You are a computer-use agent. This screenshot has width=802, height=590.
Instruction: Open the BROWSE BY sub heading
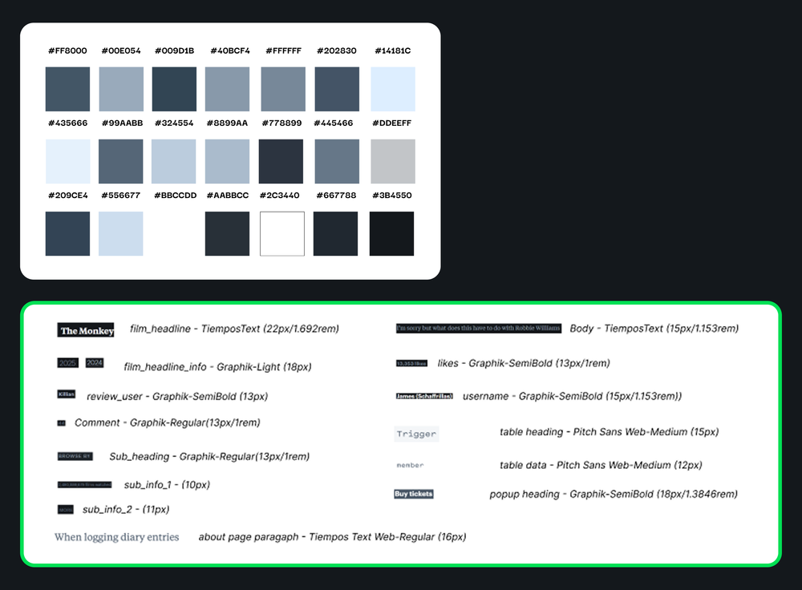pos(75,455)
